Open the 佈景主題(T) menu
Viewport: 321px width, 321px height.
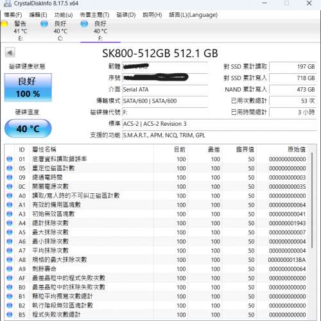(94, 15)
